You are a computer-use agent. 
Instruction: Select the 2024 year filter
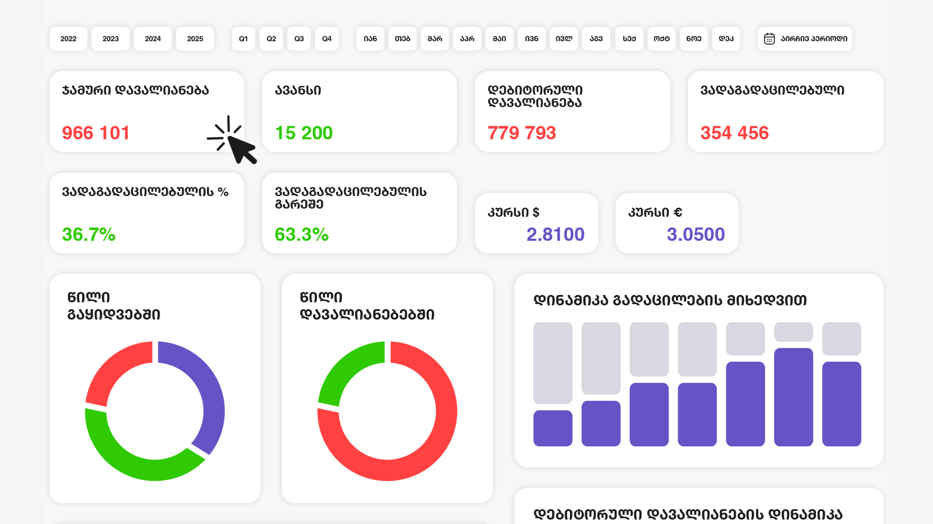153,39
